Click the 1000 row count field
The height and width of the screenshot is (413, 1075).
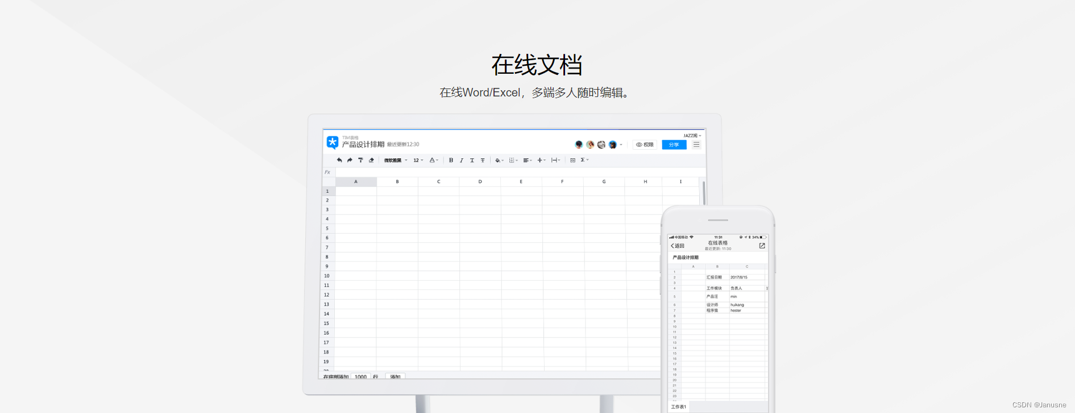360,376
